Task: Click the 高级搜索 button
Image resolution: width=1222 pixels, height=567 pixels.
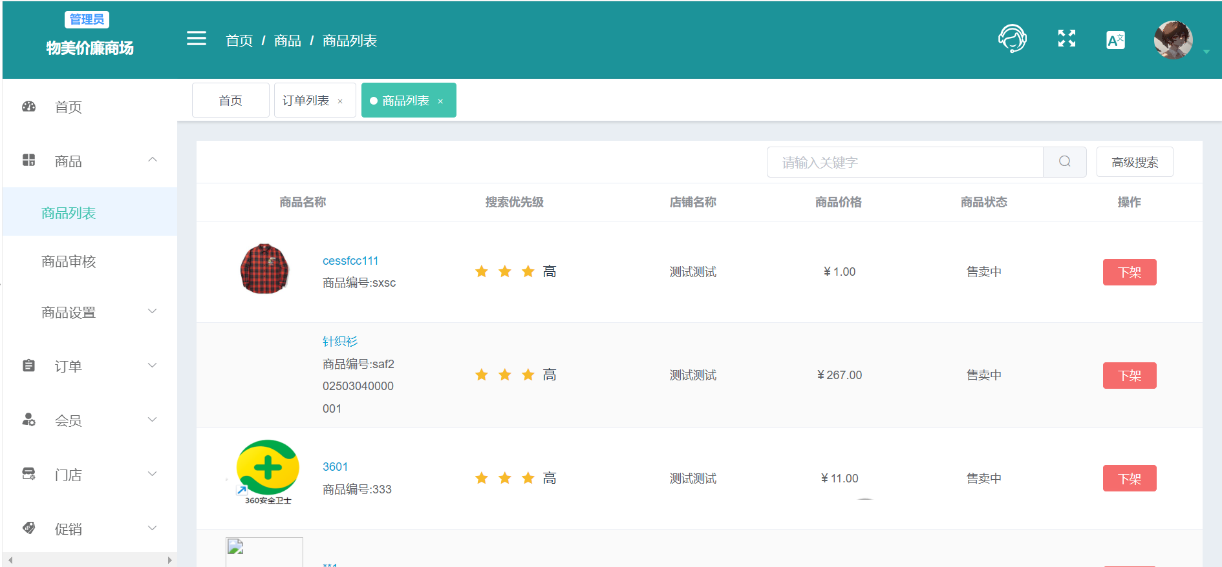Action: (1134, 162)
